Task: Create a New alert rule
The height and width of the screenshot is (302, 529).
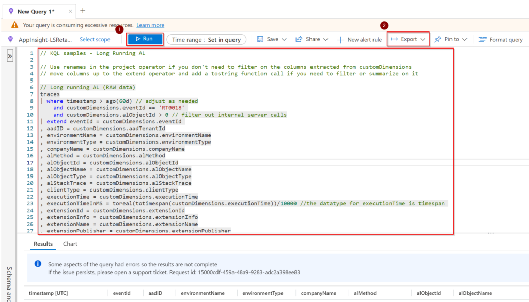Action: point(360,39)
